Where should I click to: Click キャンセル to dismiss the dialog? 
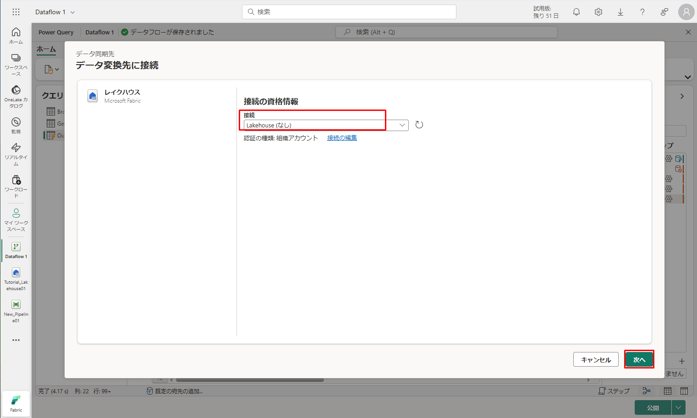click(x=596, y=359)
